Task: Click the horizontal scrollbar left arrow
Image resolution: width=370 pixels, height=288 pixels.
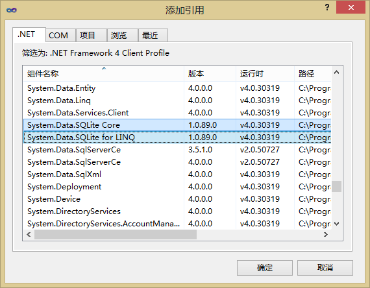Action: (x=29, y=234)
